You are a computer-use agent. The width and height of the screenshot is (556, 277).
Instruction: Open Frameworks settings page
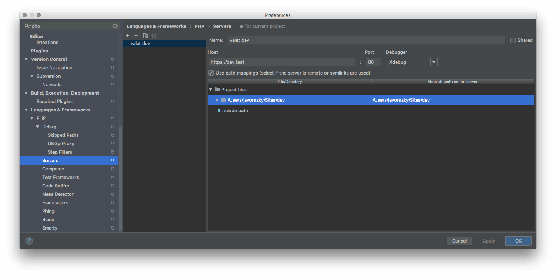(x=55, y=203)
